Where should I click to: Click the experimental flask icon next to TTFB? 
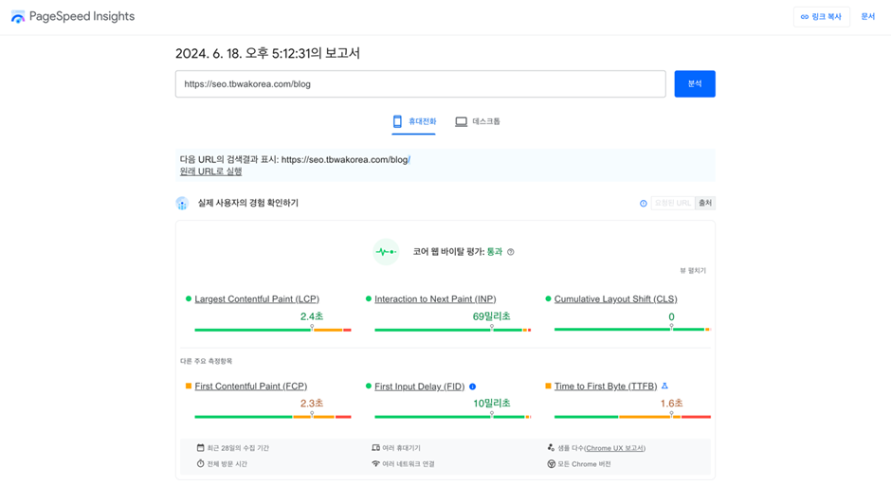[664, 387]
